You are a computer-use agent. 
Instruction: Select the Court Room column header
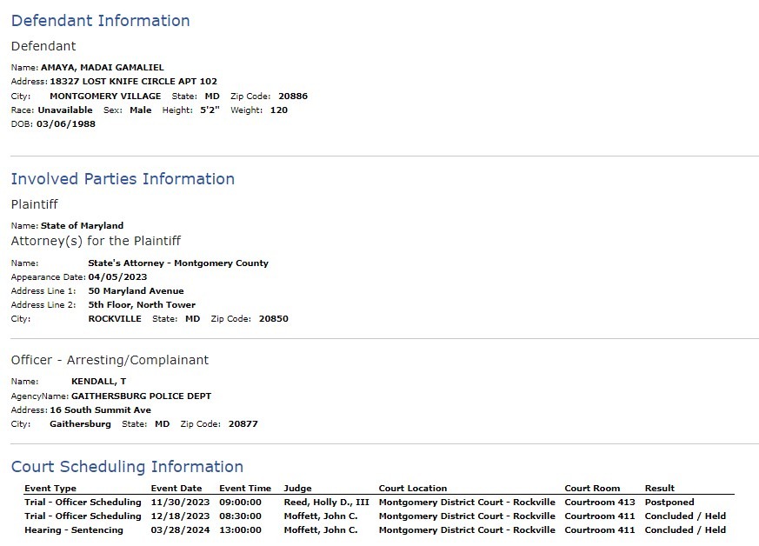click(x=592, y=489)
